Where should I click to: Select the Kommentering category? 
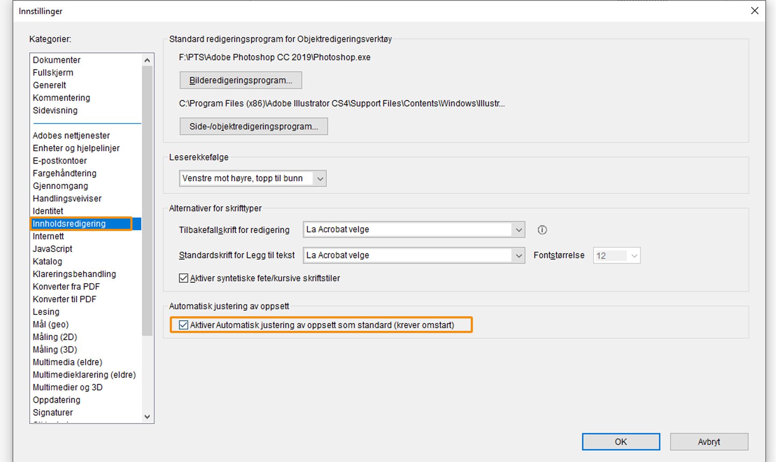click(x=61, y=98)
